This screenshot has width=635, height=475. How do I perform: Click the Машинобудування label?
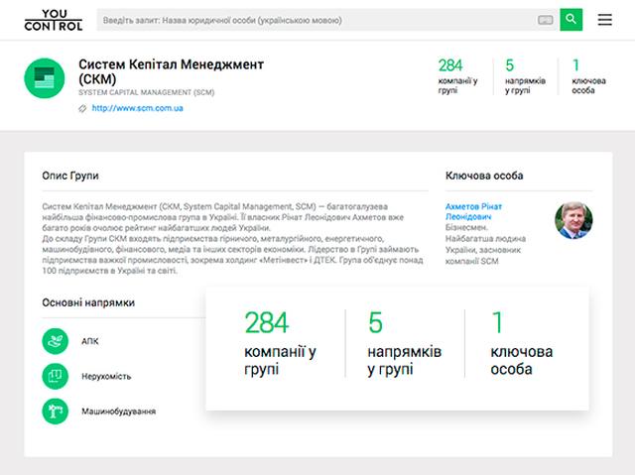click(x=119, y=412)
